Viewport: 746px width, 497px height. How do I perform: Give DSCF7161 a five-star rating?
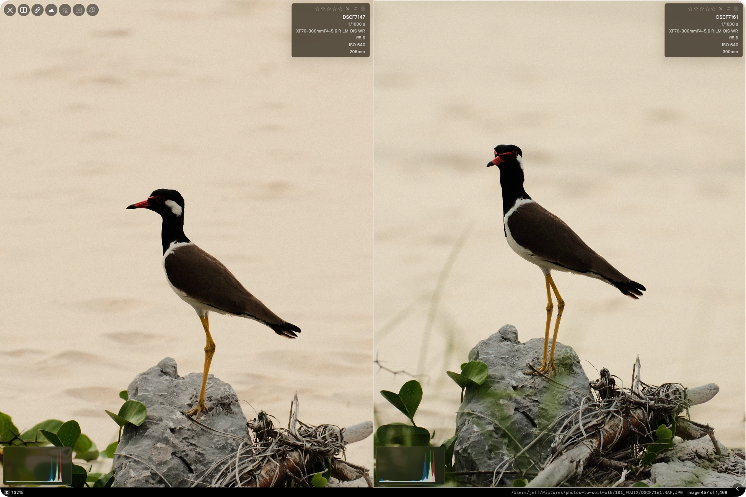pos(713,9)
